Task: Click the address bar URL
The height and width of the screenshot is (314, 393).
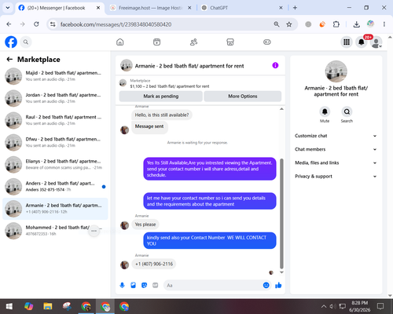Action: point(116,24)
